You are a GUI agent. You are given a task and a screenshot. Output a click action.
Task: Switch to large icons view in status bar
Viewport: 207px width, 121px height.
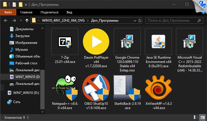click(x=202, y=117)
